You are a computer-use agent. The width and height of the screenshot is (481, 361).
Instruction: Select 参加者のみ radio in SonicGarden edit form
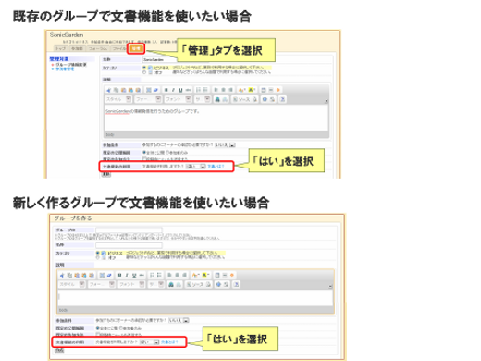click(167, 153)
